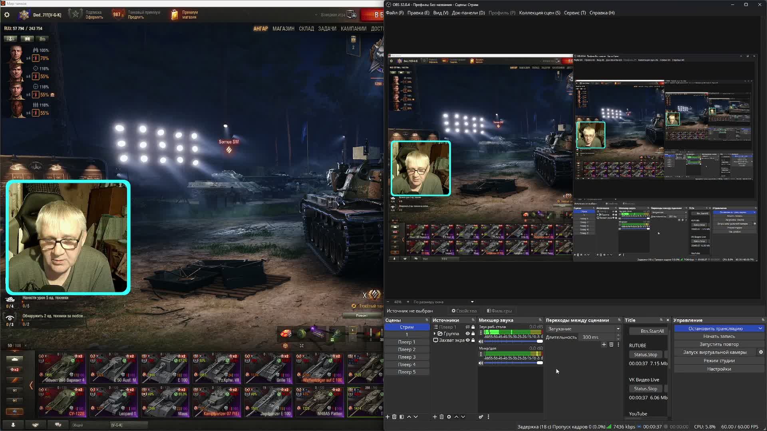The width and height of the screenshot is (767, 431).
Task: Add a new scene with plus icon
Action: [387, 417]
